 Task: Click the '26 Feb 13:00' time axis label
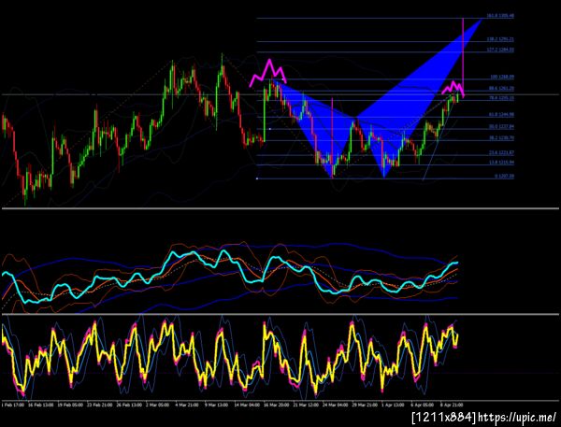click(x=129, y=405)
